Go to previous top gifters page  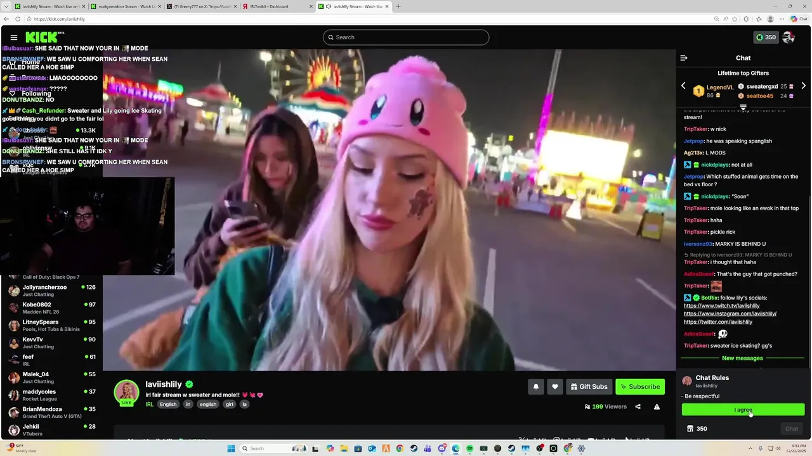coord(683,85)
